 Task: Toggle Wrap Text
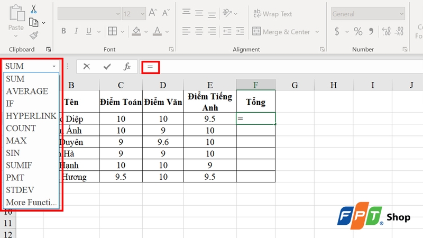coord(272,14)
